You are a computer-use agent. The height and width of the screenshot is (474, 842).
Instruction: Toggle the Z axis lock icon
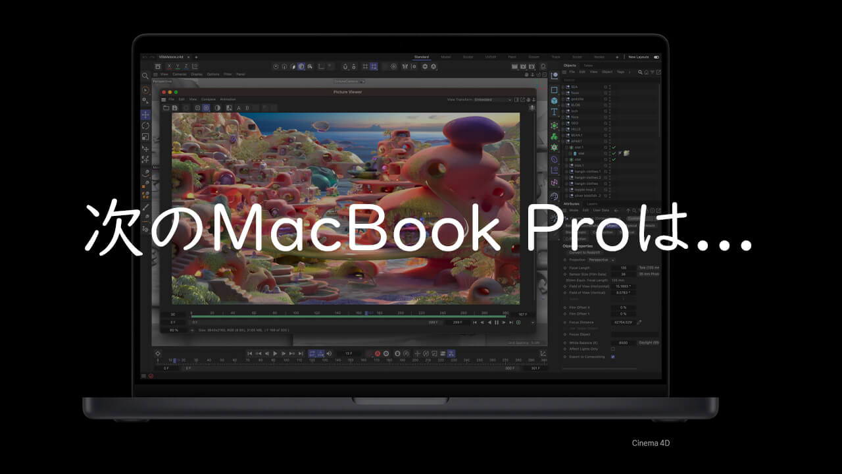pos(186,66)
